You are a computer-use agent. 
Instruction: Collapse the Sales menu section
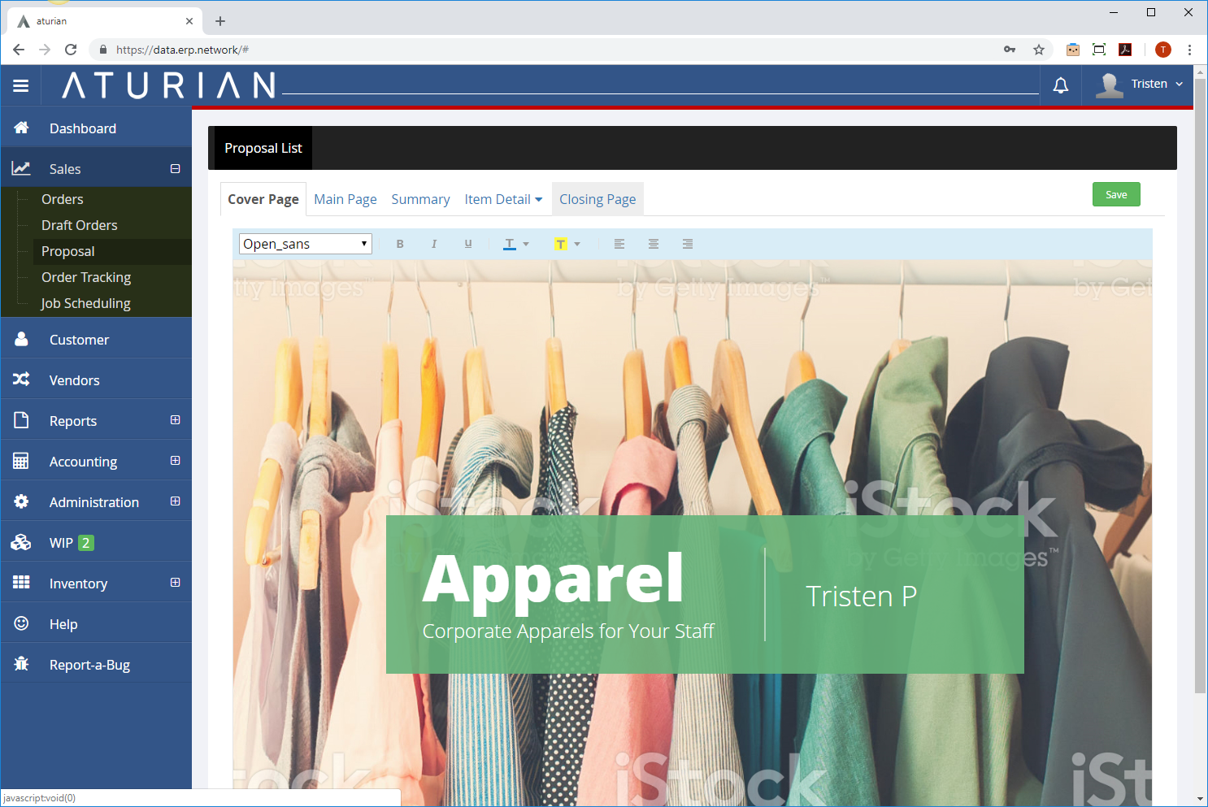(175, 169)
